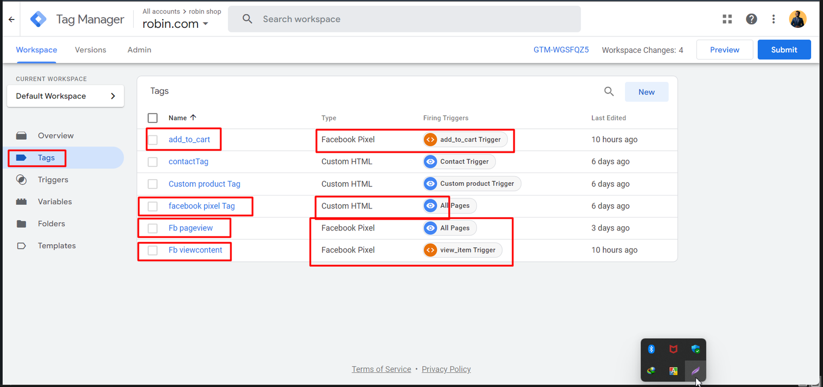Tick the Custom product Tag checkbox

coord(153,184)
